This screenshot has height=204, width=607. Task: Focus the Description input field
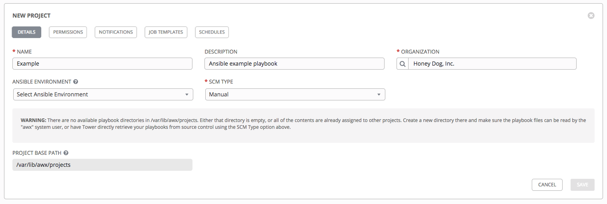(x=294, y=64)
